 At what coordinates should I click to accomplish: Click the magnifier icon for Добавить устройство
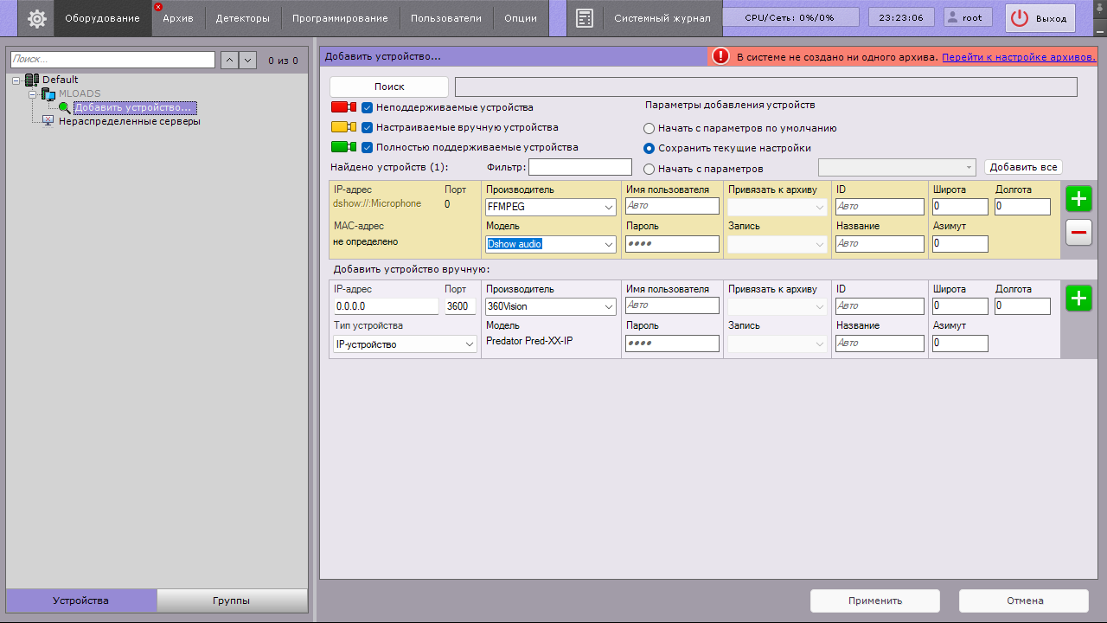coord(65,108)
